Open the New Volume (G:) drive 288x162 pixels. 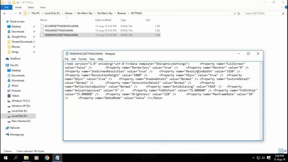pyautogui.click(x=21, y=121)
